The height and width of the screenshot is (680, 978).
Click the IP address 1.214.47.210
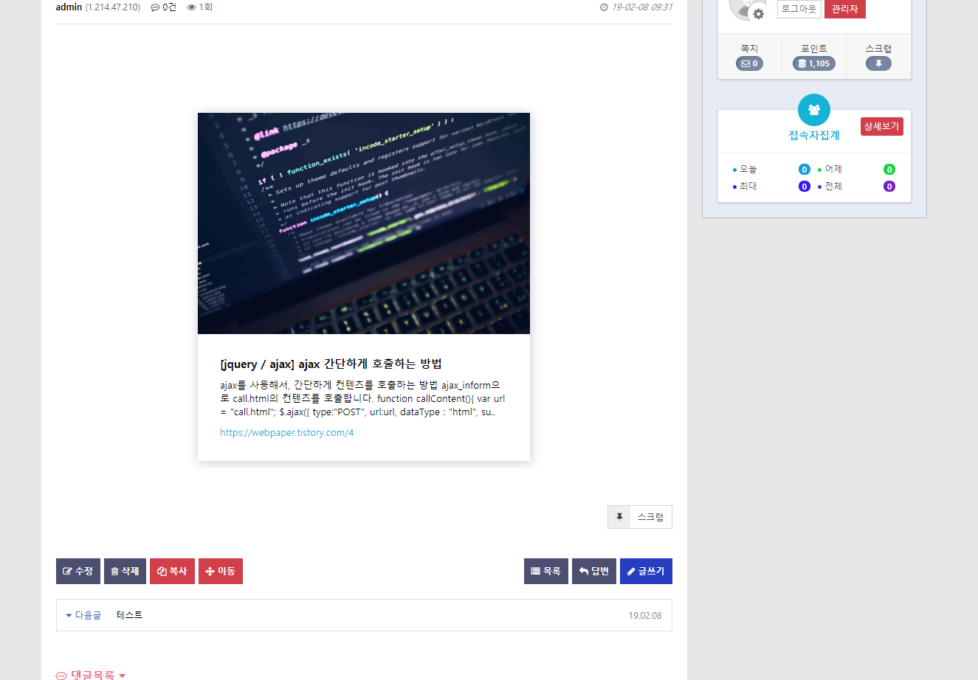pos(113,7)
